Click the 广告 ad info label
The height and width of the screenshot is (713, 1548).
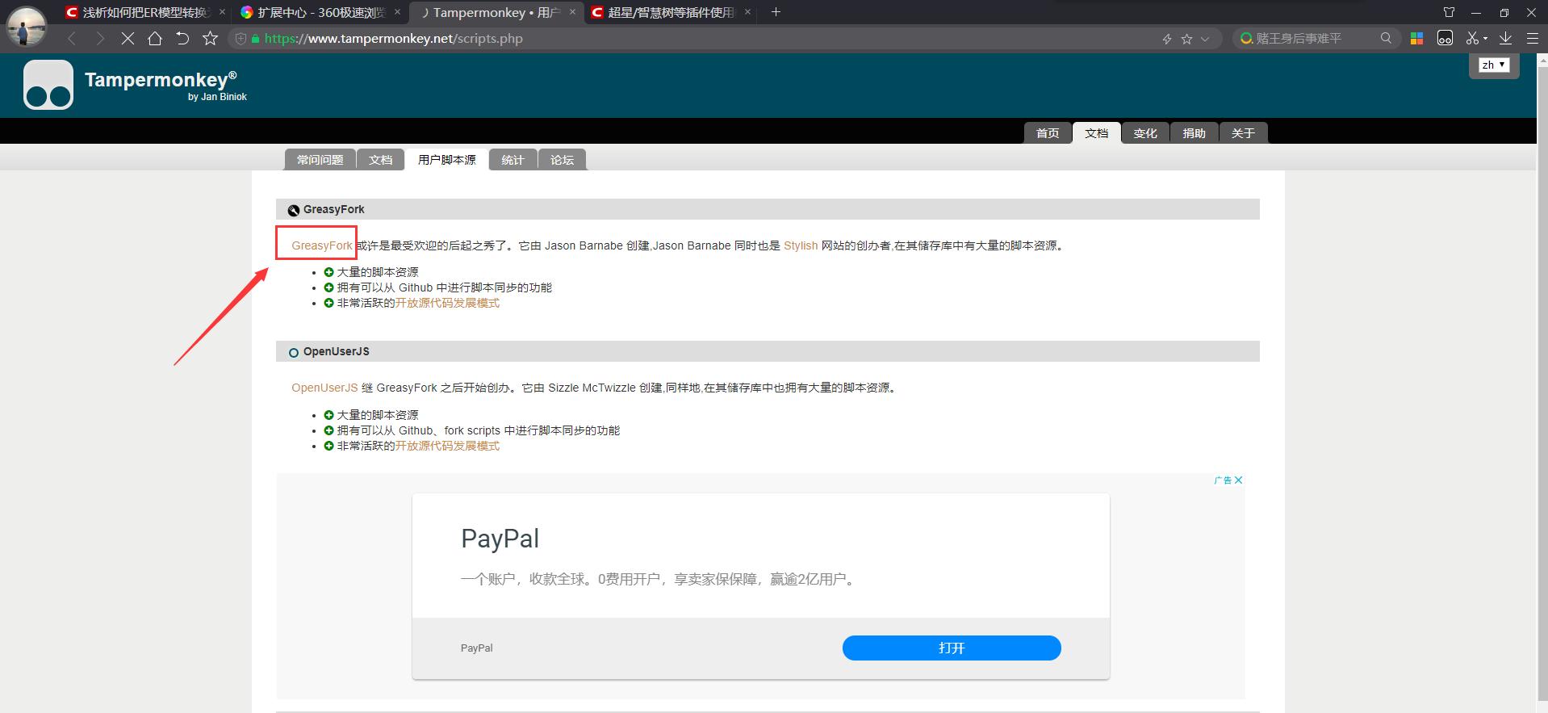pyautogui.click(x=1223, y=480)
